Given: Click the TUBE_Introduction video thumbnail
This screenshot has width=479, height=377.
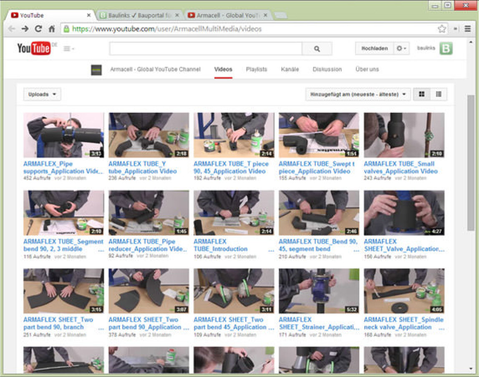Looking at the screenshot, I should coord(234,213).
